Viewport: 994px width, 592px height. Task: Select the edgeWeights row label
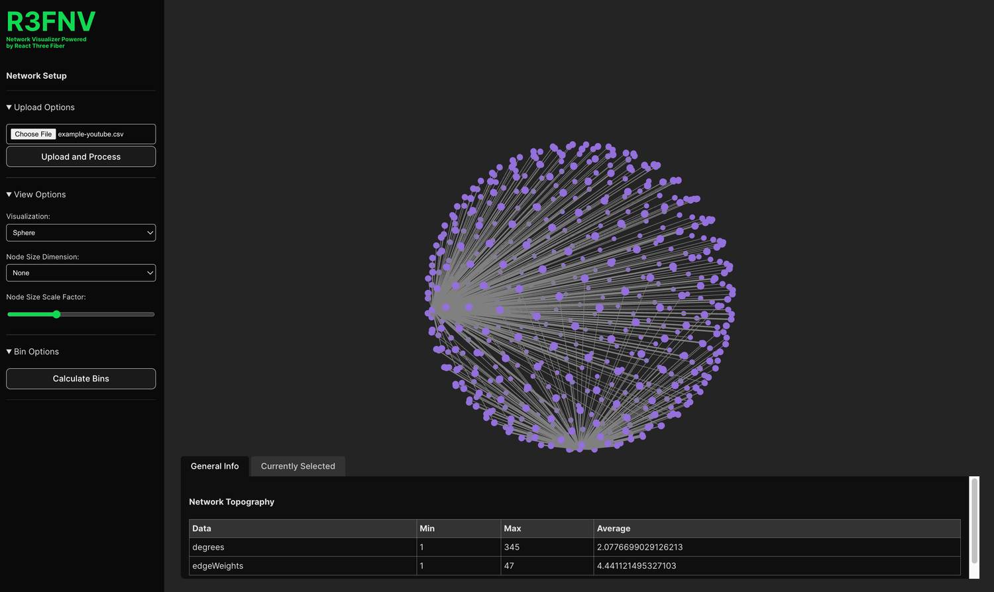pos(217,566)
